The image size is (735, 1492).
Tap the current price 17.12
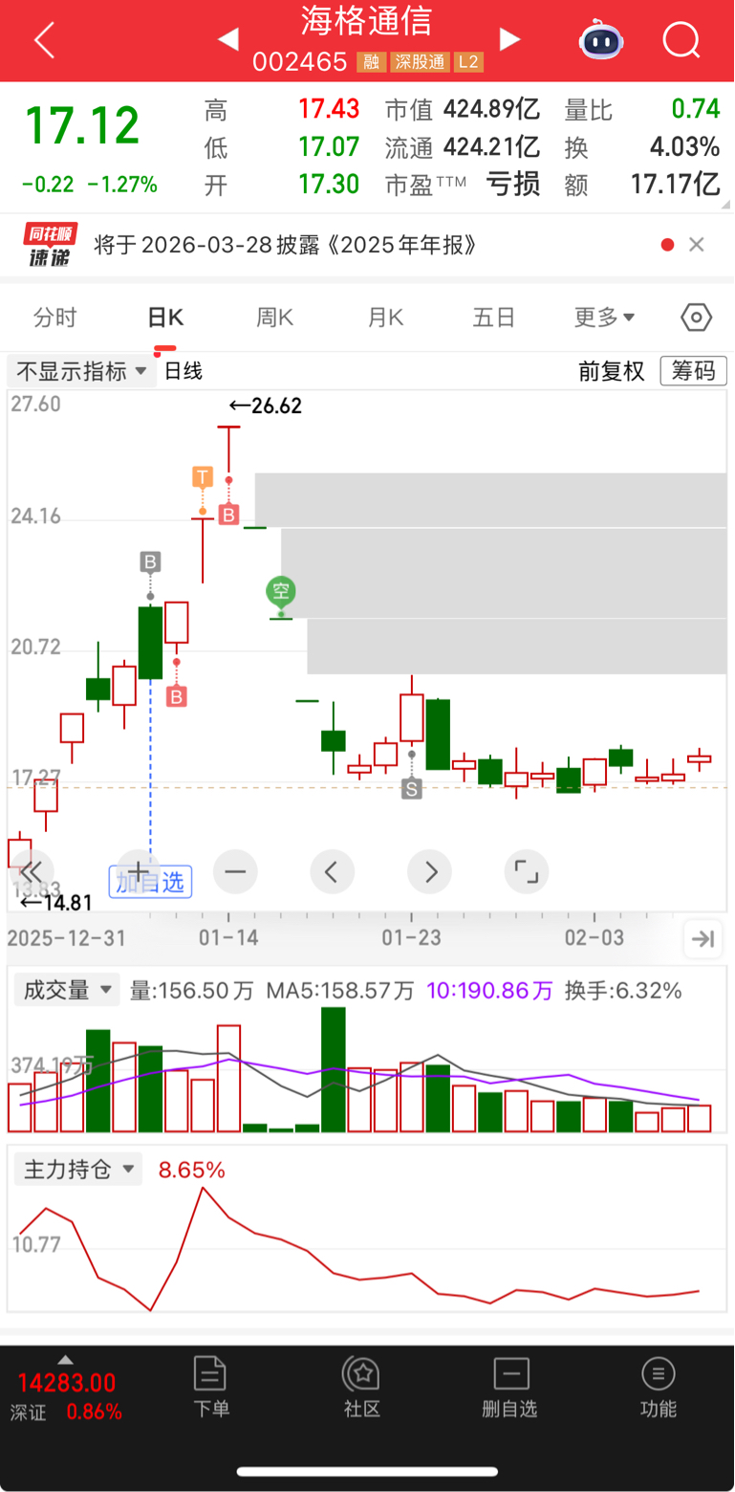pos(82,125)
